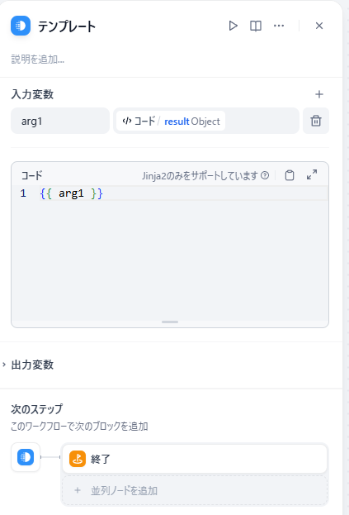The height and width of the screenshot is (515, 349).
Task: Close the テンプレート panel
Action: point(319,26)
